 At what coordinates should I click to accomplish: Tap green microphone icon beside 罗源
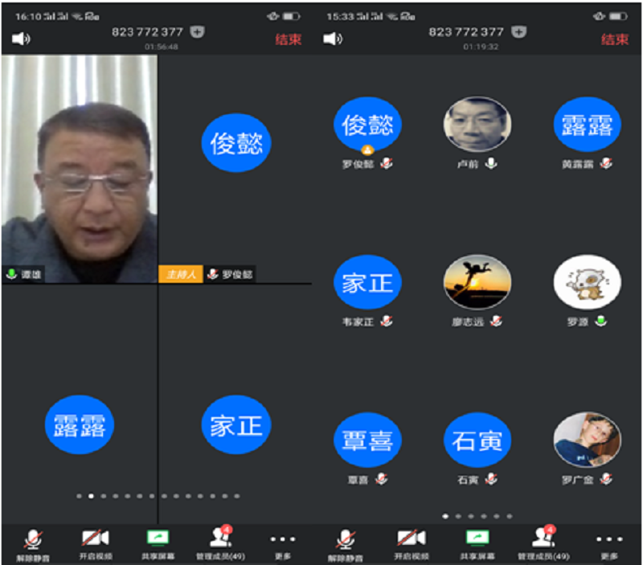[601, 321]
